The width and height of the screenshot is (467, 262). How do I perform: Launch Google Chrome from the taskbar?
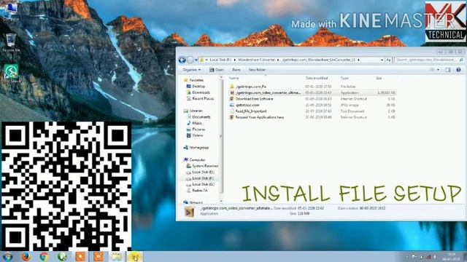click(x=44, y=257)
